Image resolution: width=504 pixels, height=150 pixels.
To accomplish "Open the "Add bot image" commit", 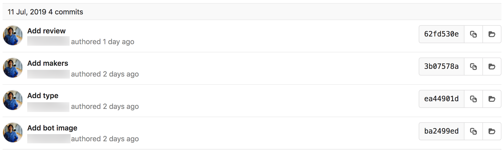I will point(52,128).
